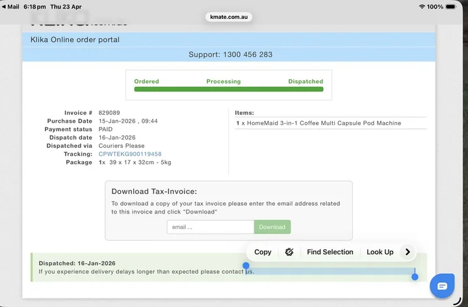Tap the battery icon in status bar
Screen dimensions: 468x307
[450, 6]
